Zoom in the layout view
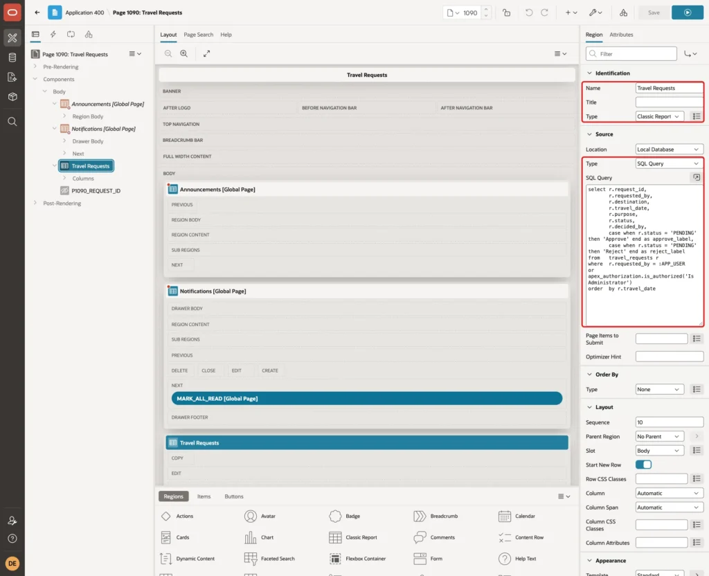This screenshot has height=576, width=709. point(184,53)
